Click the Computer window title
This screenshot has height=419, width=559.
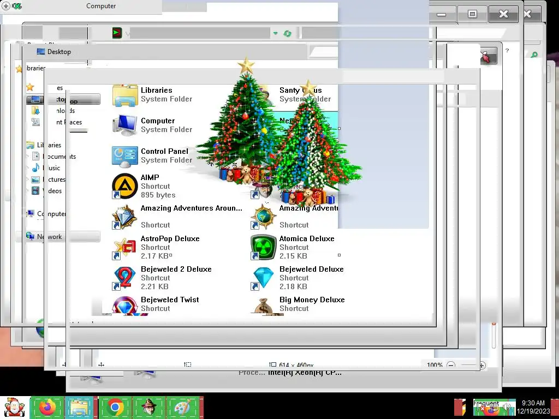point(101,6)
